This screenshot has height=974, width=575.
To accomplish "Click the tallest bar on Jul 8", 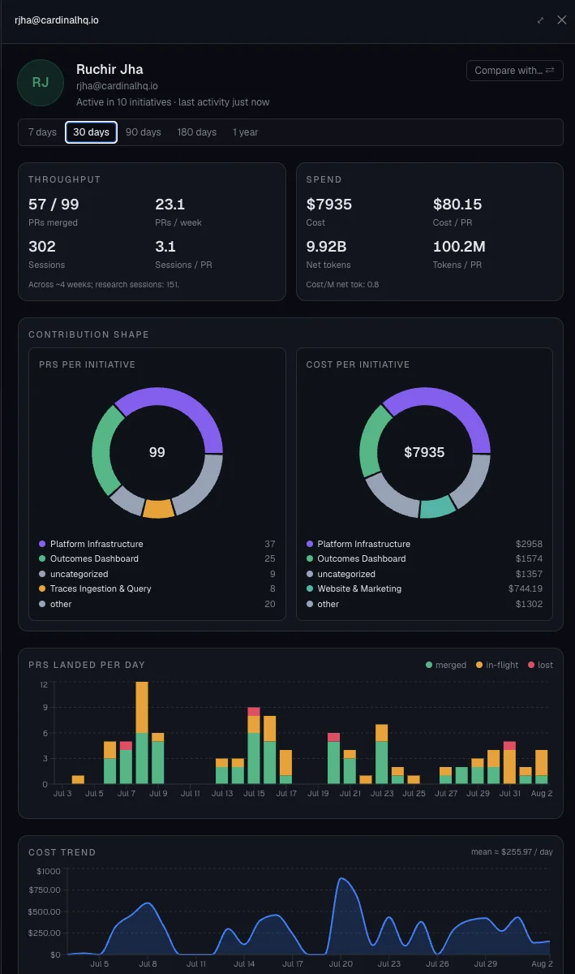I will (x=142, y=733).
